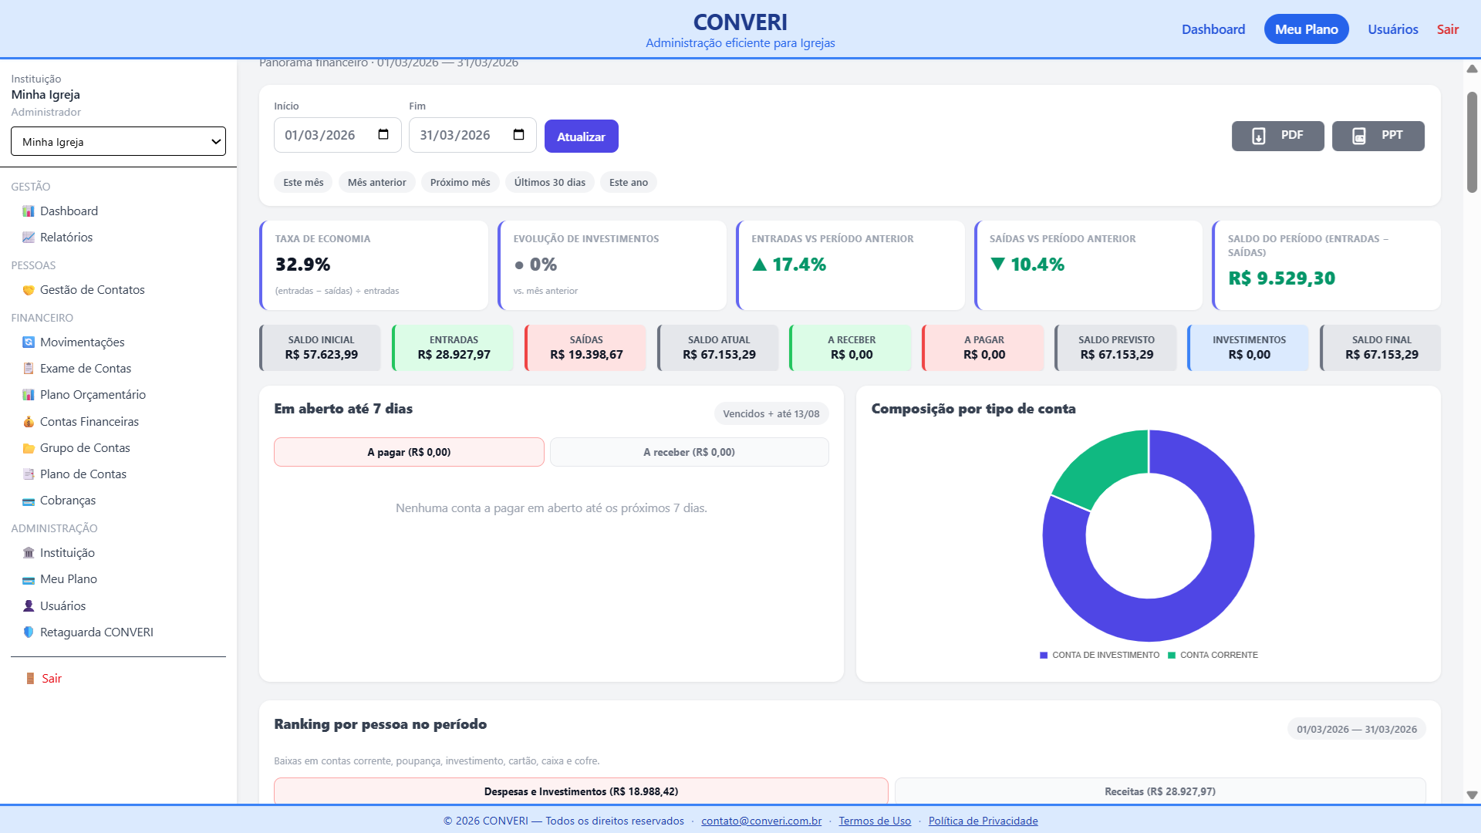Image resolution: width=1481 pixels, height=833 pixels.
Task: Click the Atualizar button
Action: 581,137
